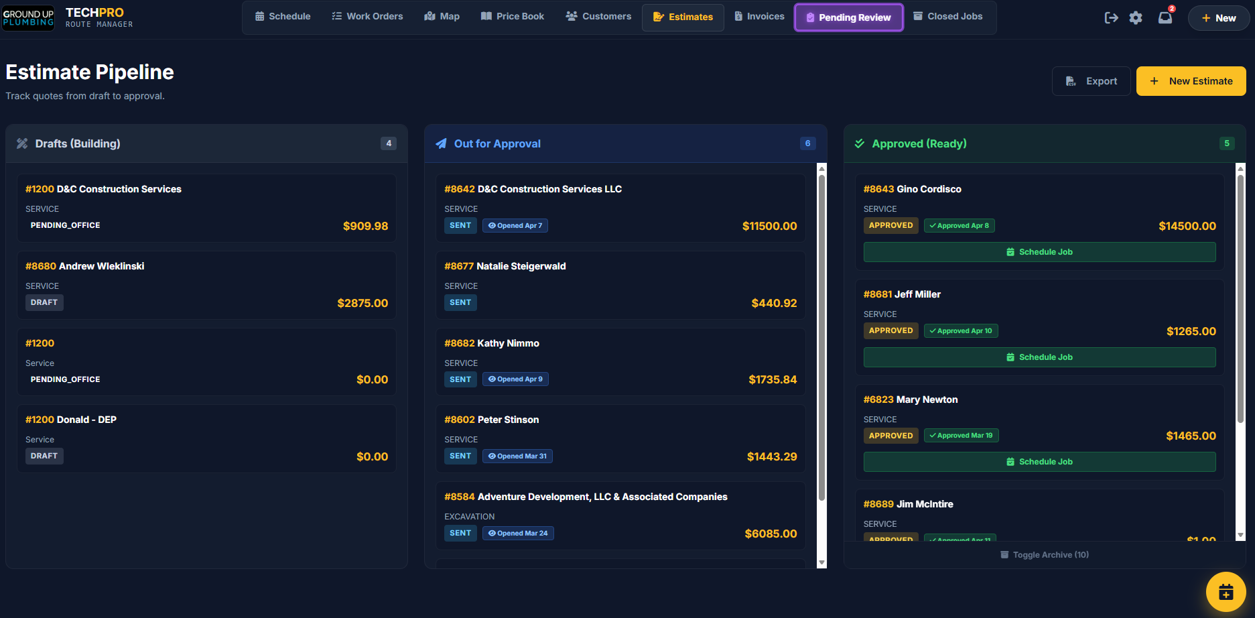Image resolution: width=1255 pixels, height=618 pixels.
Task: Open estimate #8677 Natalie Steigerwald
Action: click(x=620, y=285)
